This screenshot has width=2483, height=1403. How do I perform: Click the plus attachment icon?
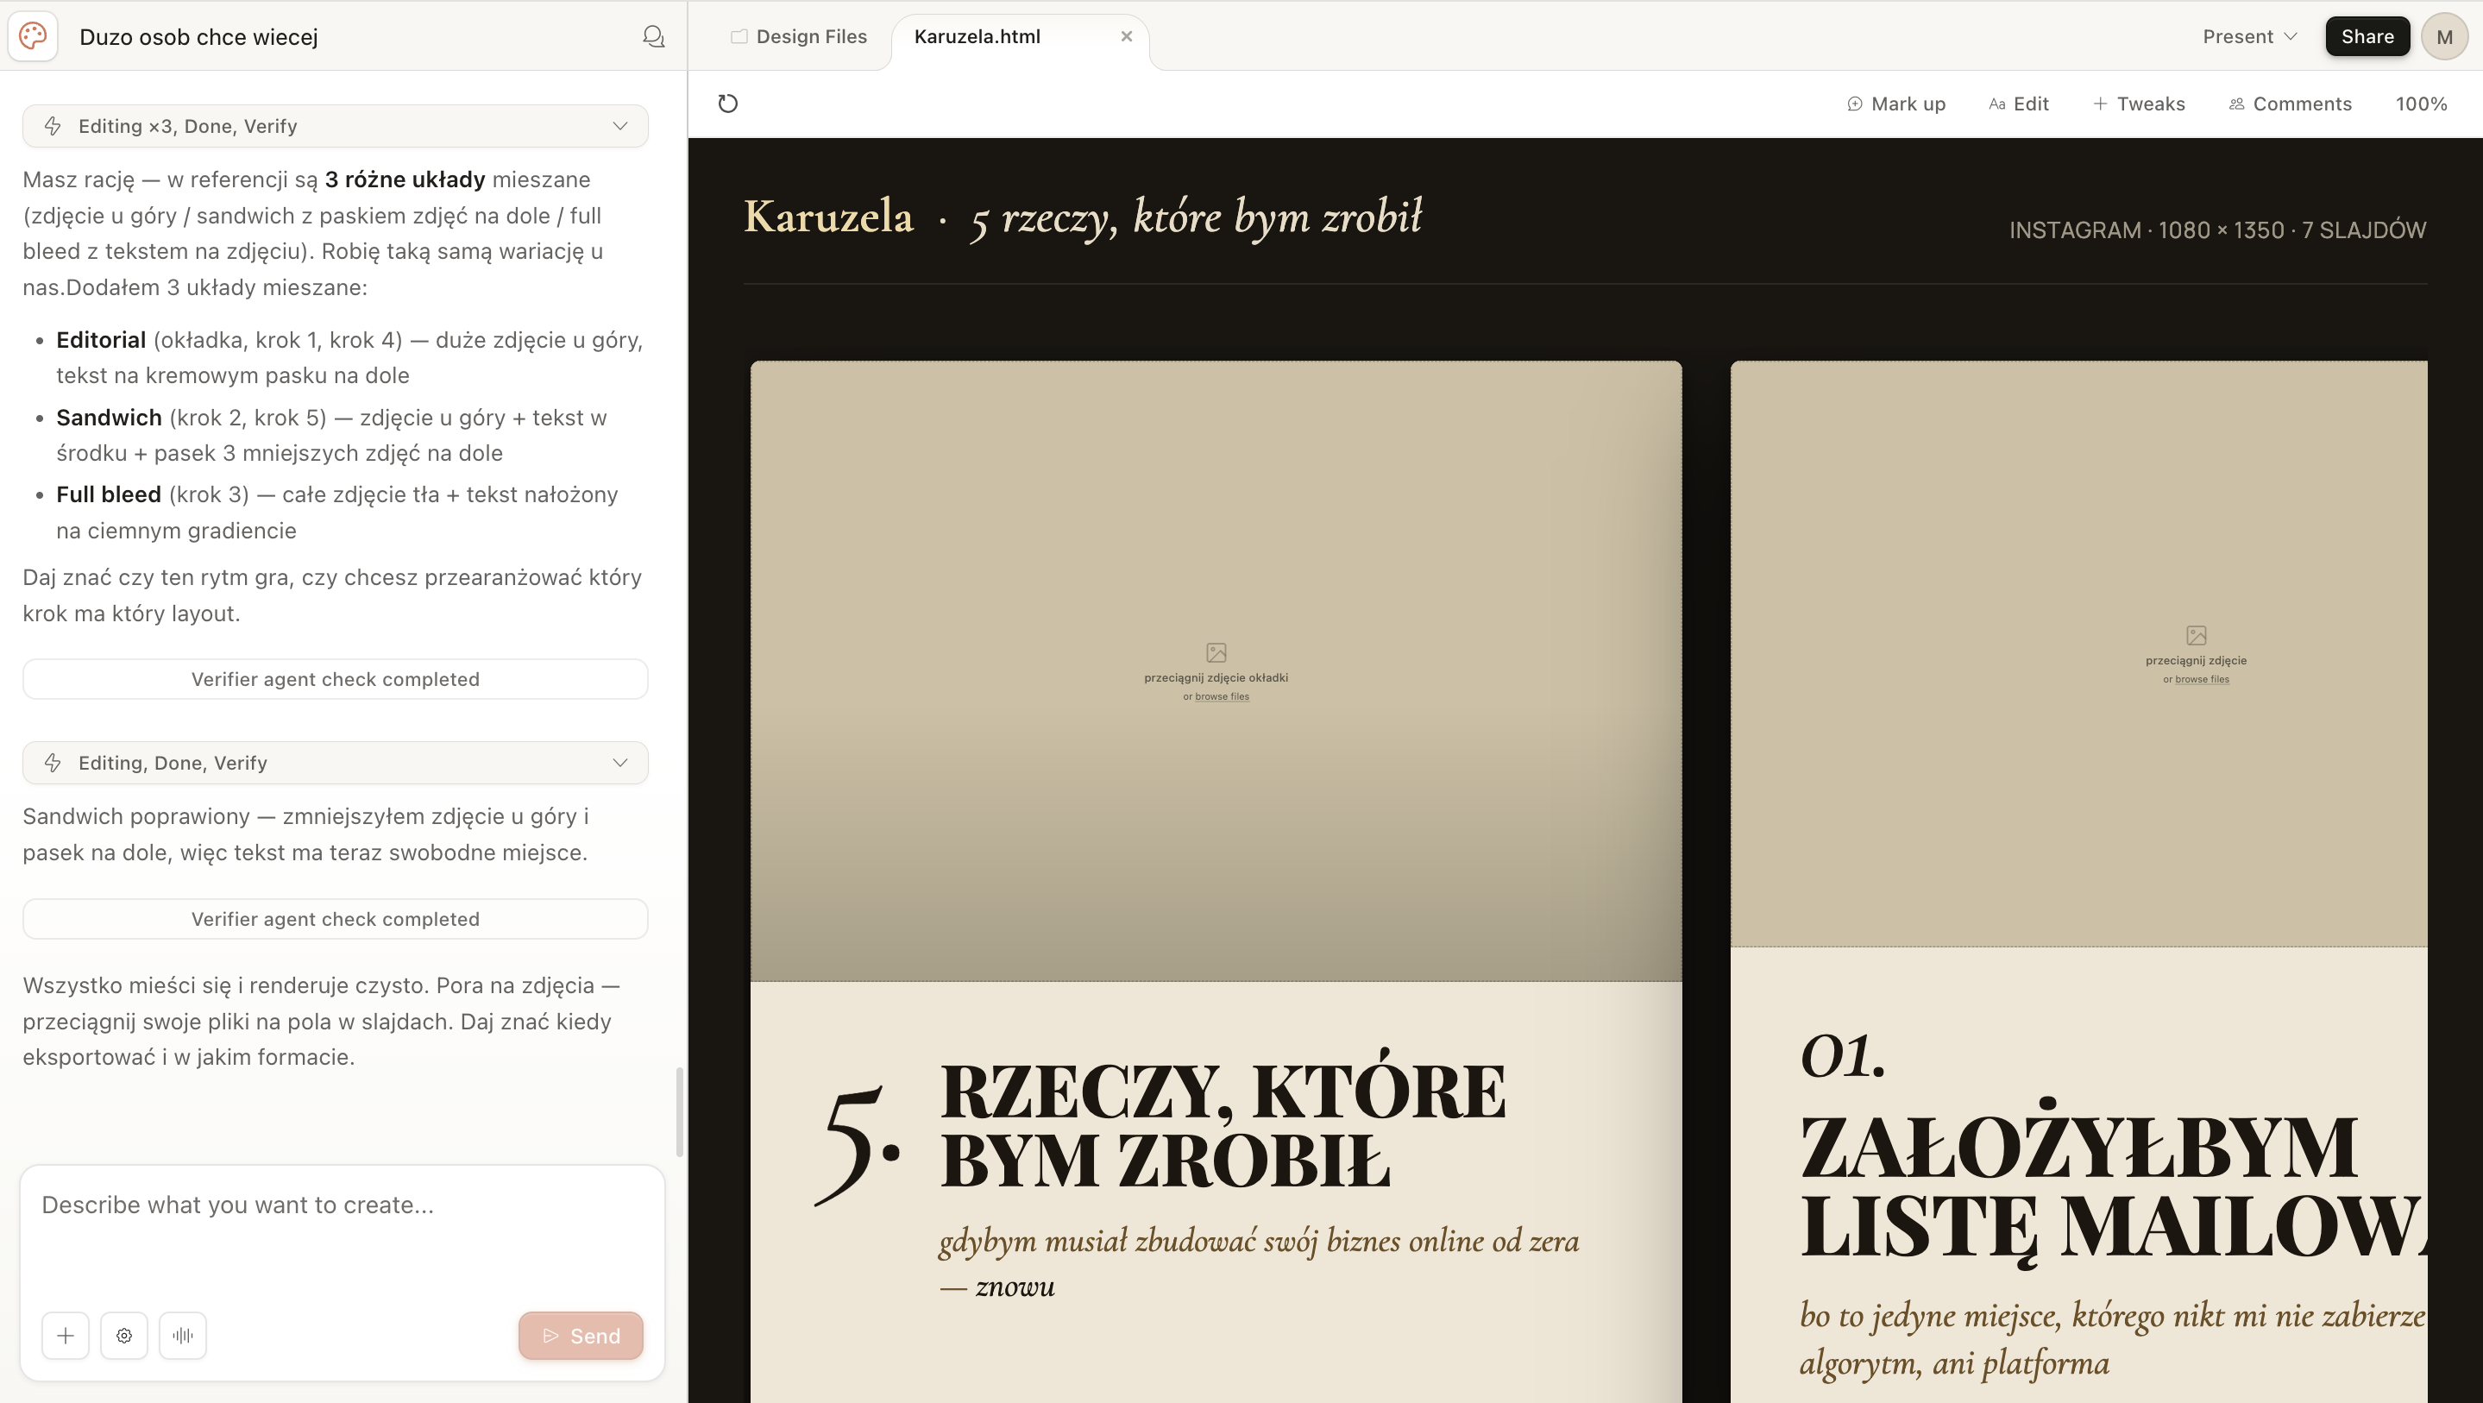66,1336
